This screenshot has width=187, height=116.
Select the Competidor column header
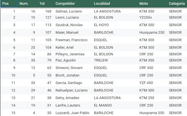[x=65, y=4]
